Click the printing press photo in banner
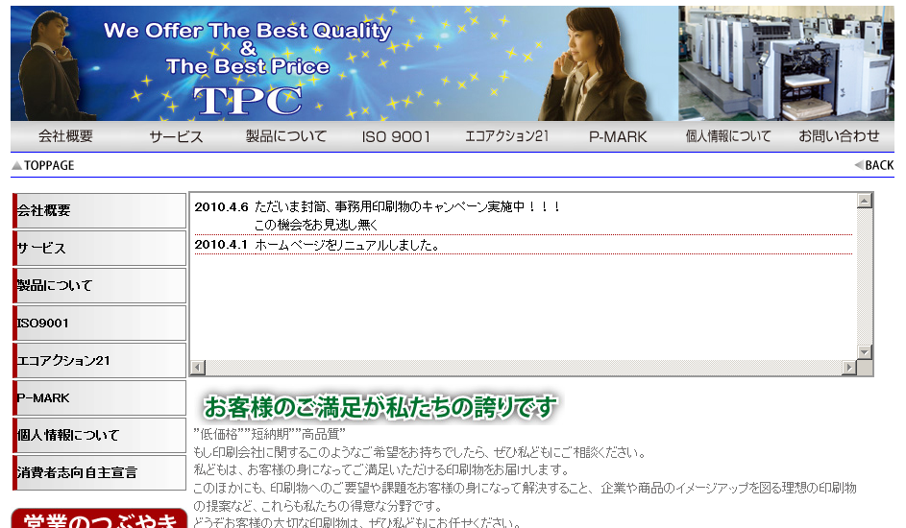This screenshot has height=528, width=906. click(785, 63)
